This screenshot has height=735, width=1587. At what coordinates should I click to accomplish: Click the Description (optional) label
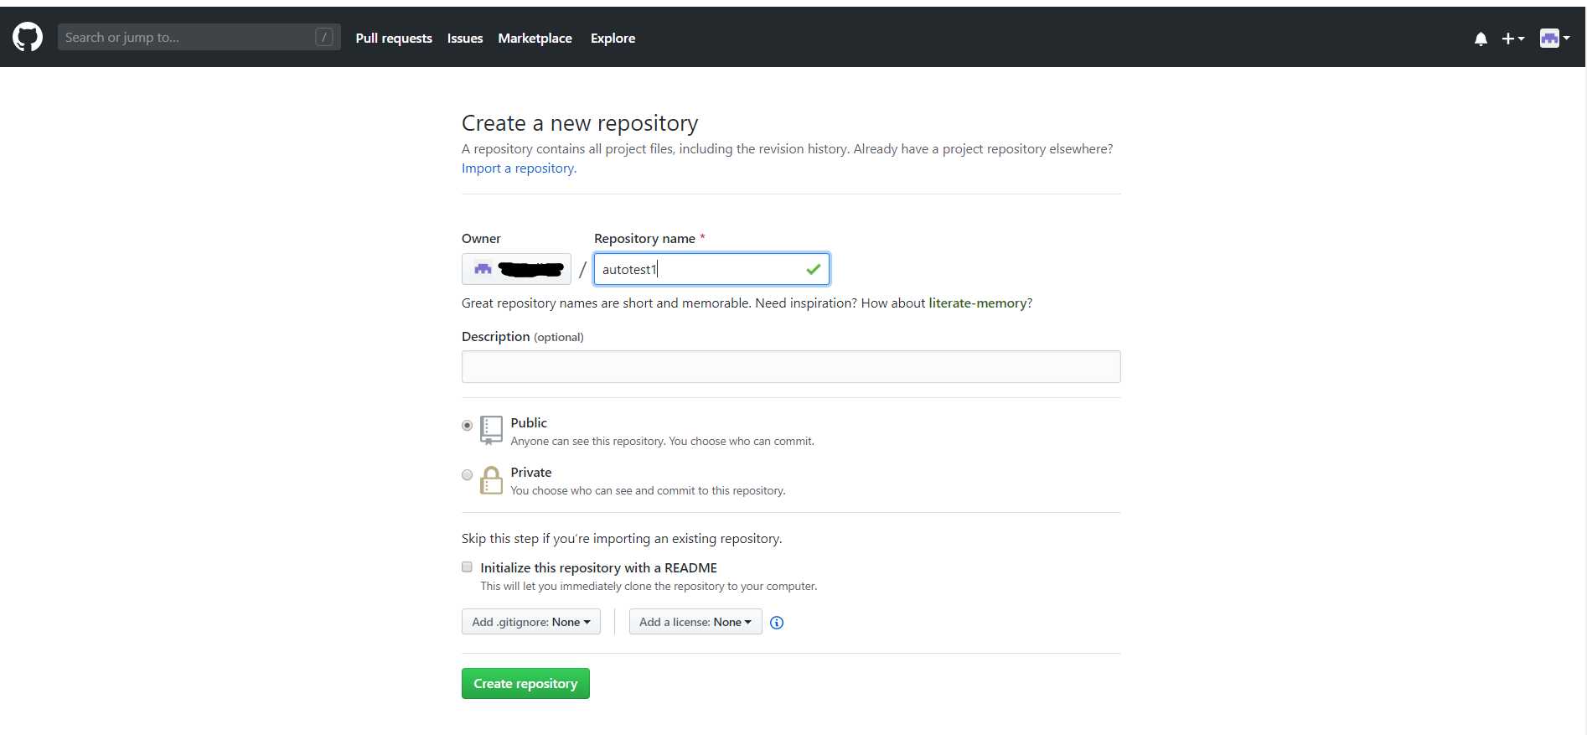click(523, 336)
